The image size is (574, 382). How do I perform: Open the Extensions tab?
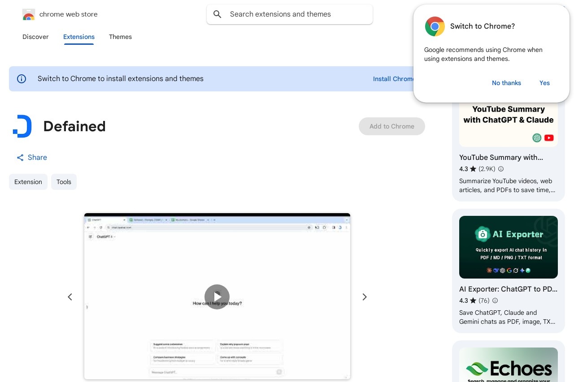[79, 37]
